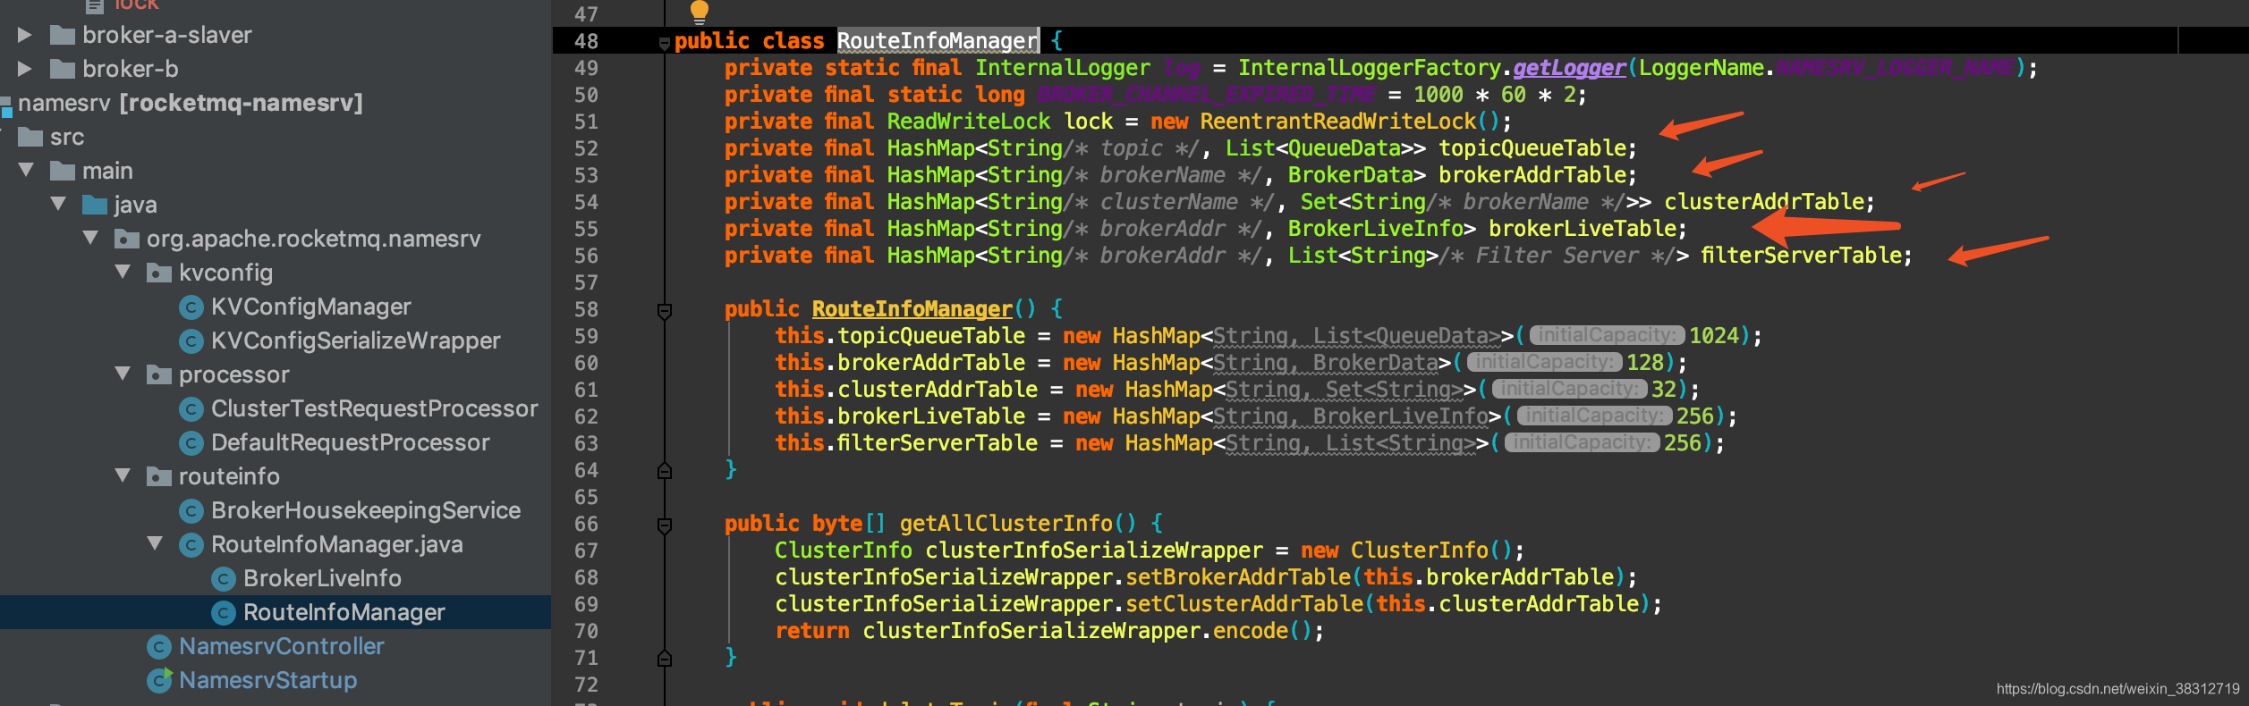
Task: Select NamesrvController in project tree
Action: [281, 647]
